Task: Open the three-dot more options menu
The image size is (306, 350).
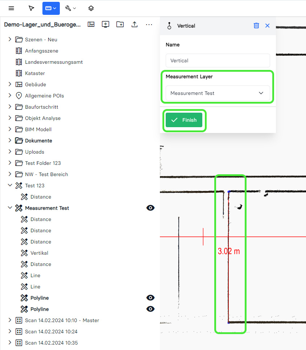Action: (x=149, y=24)
